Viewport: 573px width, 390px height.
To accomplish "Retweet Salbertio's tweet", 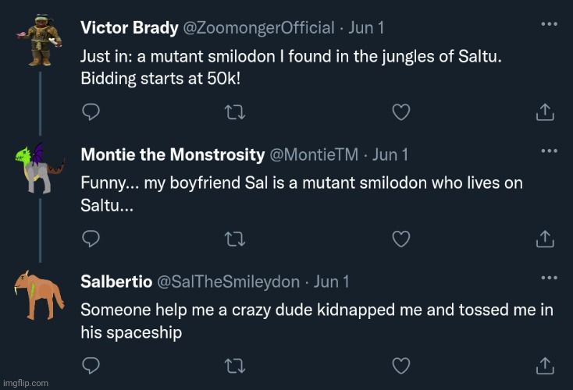I will (x=234, y=364).
